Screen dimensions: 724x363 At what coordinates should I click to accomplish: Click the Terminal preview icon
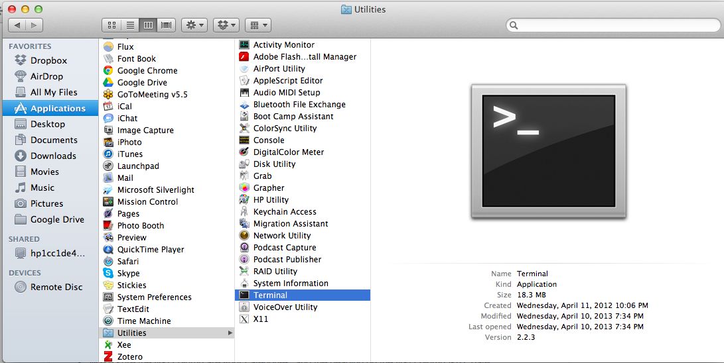(x=548, y=152)
